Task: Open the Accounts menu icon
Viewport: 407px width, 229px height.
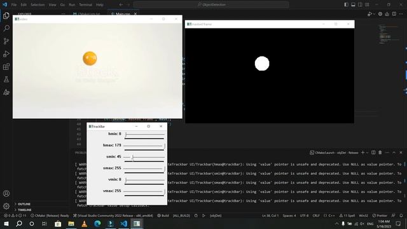Action: (x=6, y=193)
